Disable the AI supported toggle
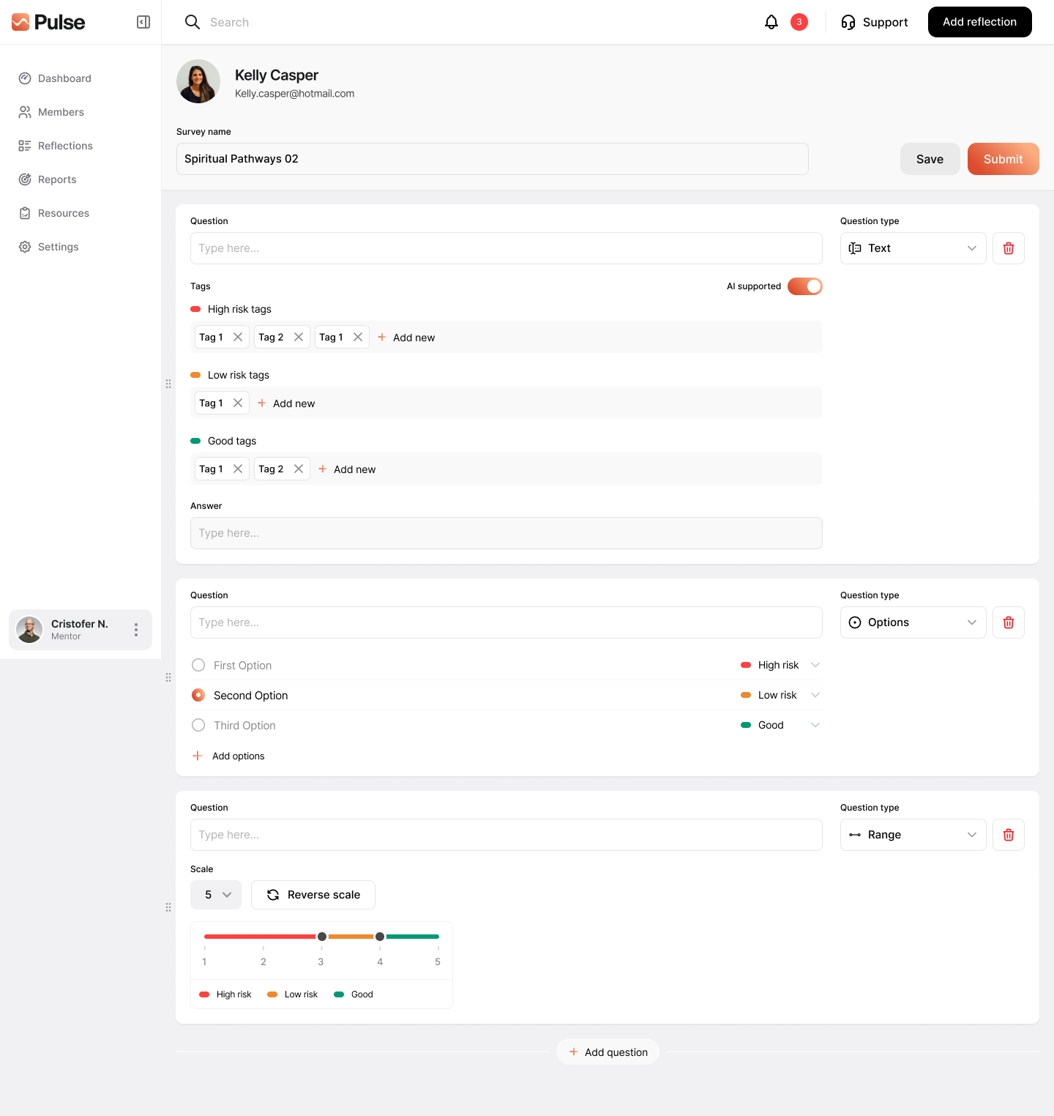The height and width of the screenshot is (1116, 1054). [804, 286]
